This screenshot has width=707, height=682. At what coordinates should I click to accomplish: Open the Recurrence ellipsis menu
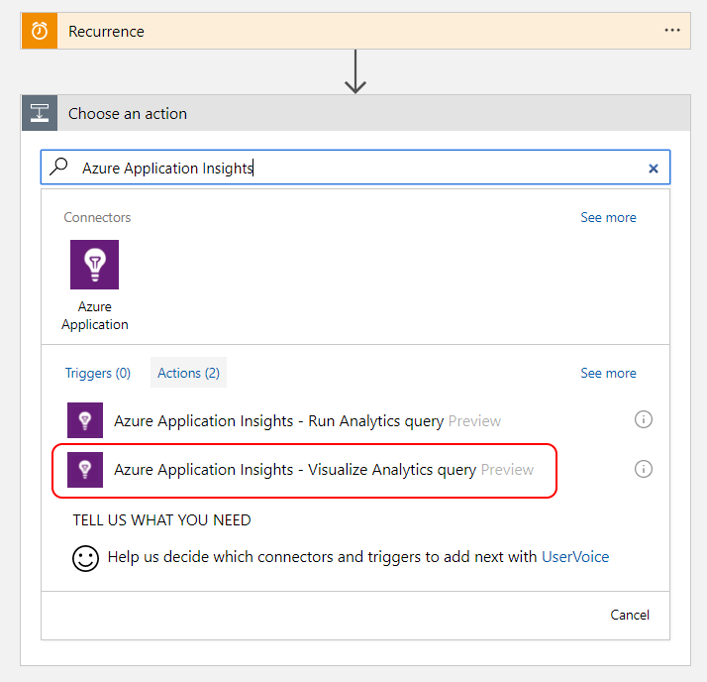point(672,31)
